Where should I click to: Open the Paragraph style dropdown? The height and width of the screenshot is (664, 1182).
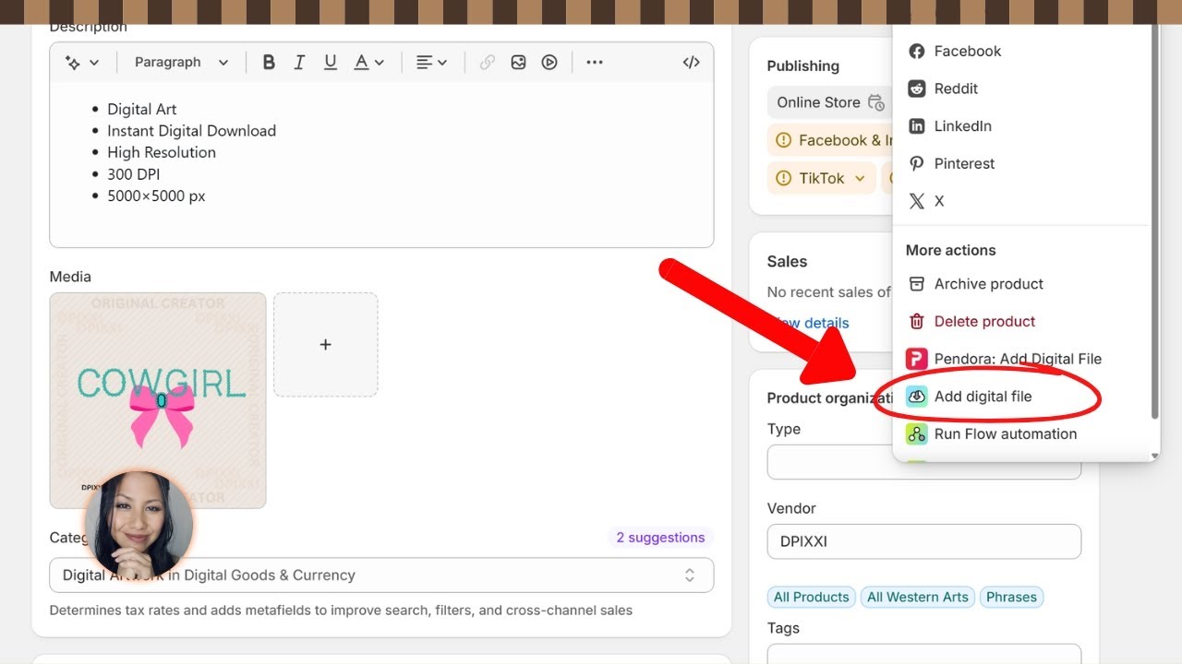(181, 63)
